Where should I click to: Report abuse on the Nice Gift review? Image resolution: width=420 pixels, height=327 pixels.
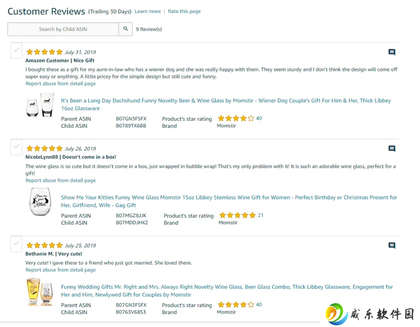click(x=60, y=83)
